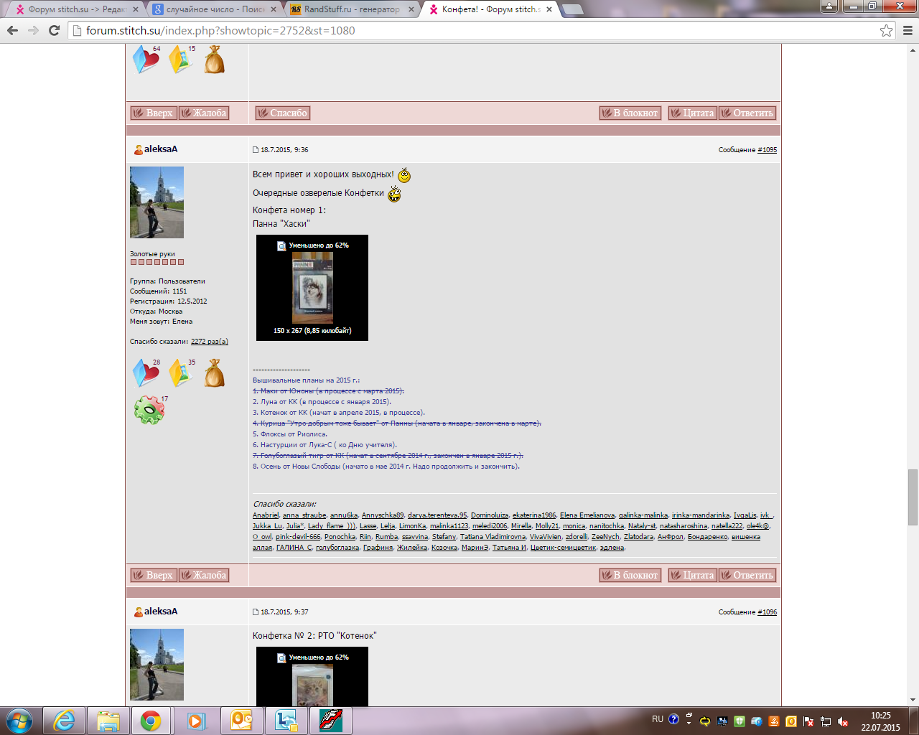
Task: Open message link #1095
Action: [x=767, y=150]
